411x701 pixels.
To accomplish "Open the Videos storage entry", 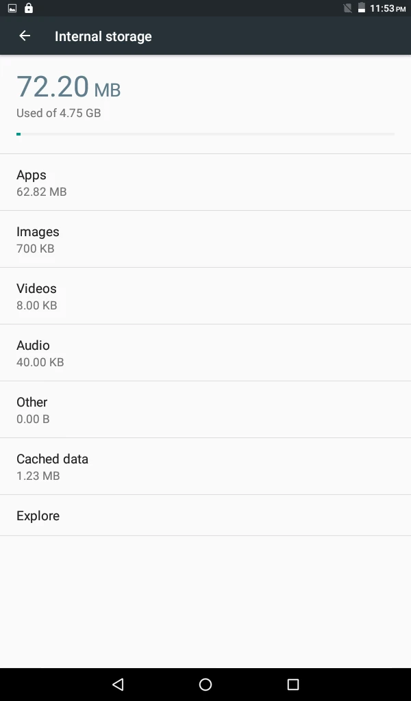I will click(206, 296).
